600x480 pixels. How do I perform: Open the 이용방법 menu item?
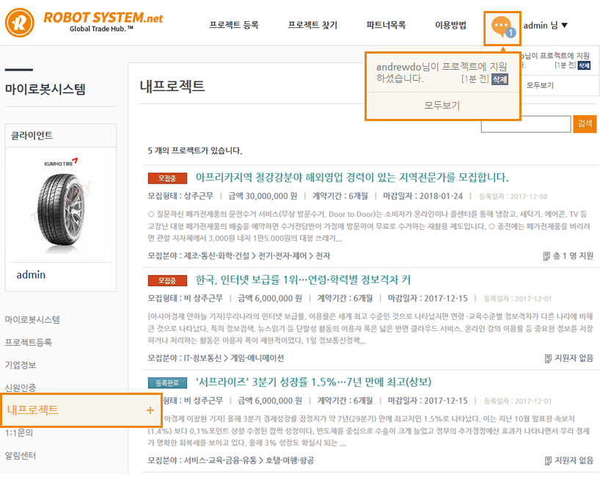click(x=450, y=26)
